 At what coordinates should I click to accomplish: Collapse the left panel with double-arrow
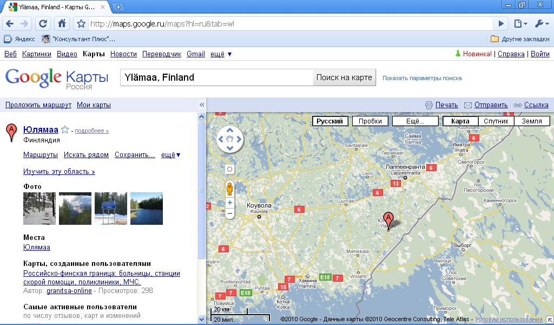(x=202, y=105)
